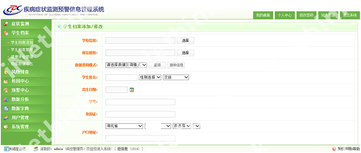Click the 关闭左边栏 icon in status bar

[6, 149]
